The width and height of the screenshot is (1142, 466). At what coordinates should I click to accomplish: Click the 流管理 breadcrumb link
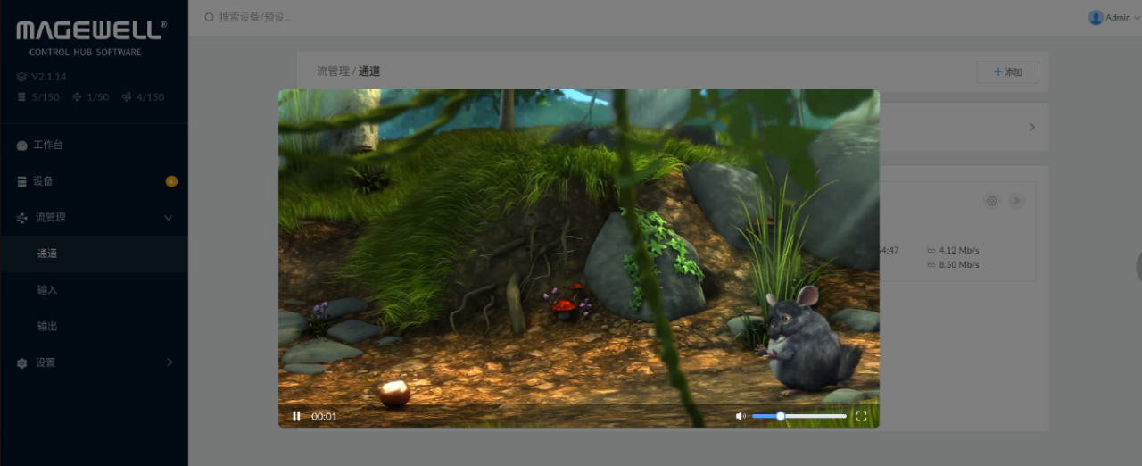click(x=333, y=71)
